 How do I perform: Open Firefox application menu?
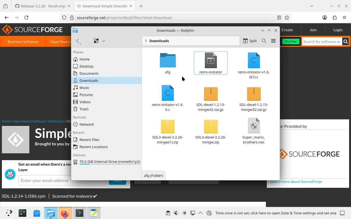tap(344, 18)
